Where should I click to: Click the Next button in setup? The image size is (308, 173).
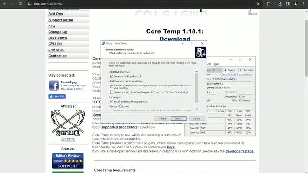pos(179,119)
